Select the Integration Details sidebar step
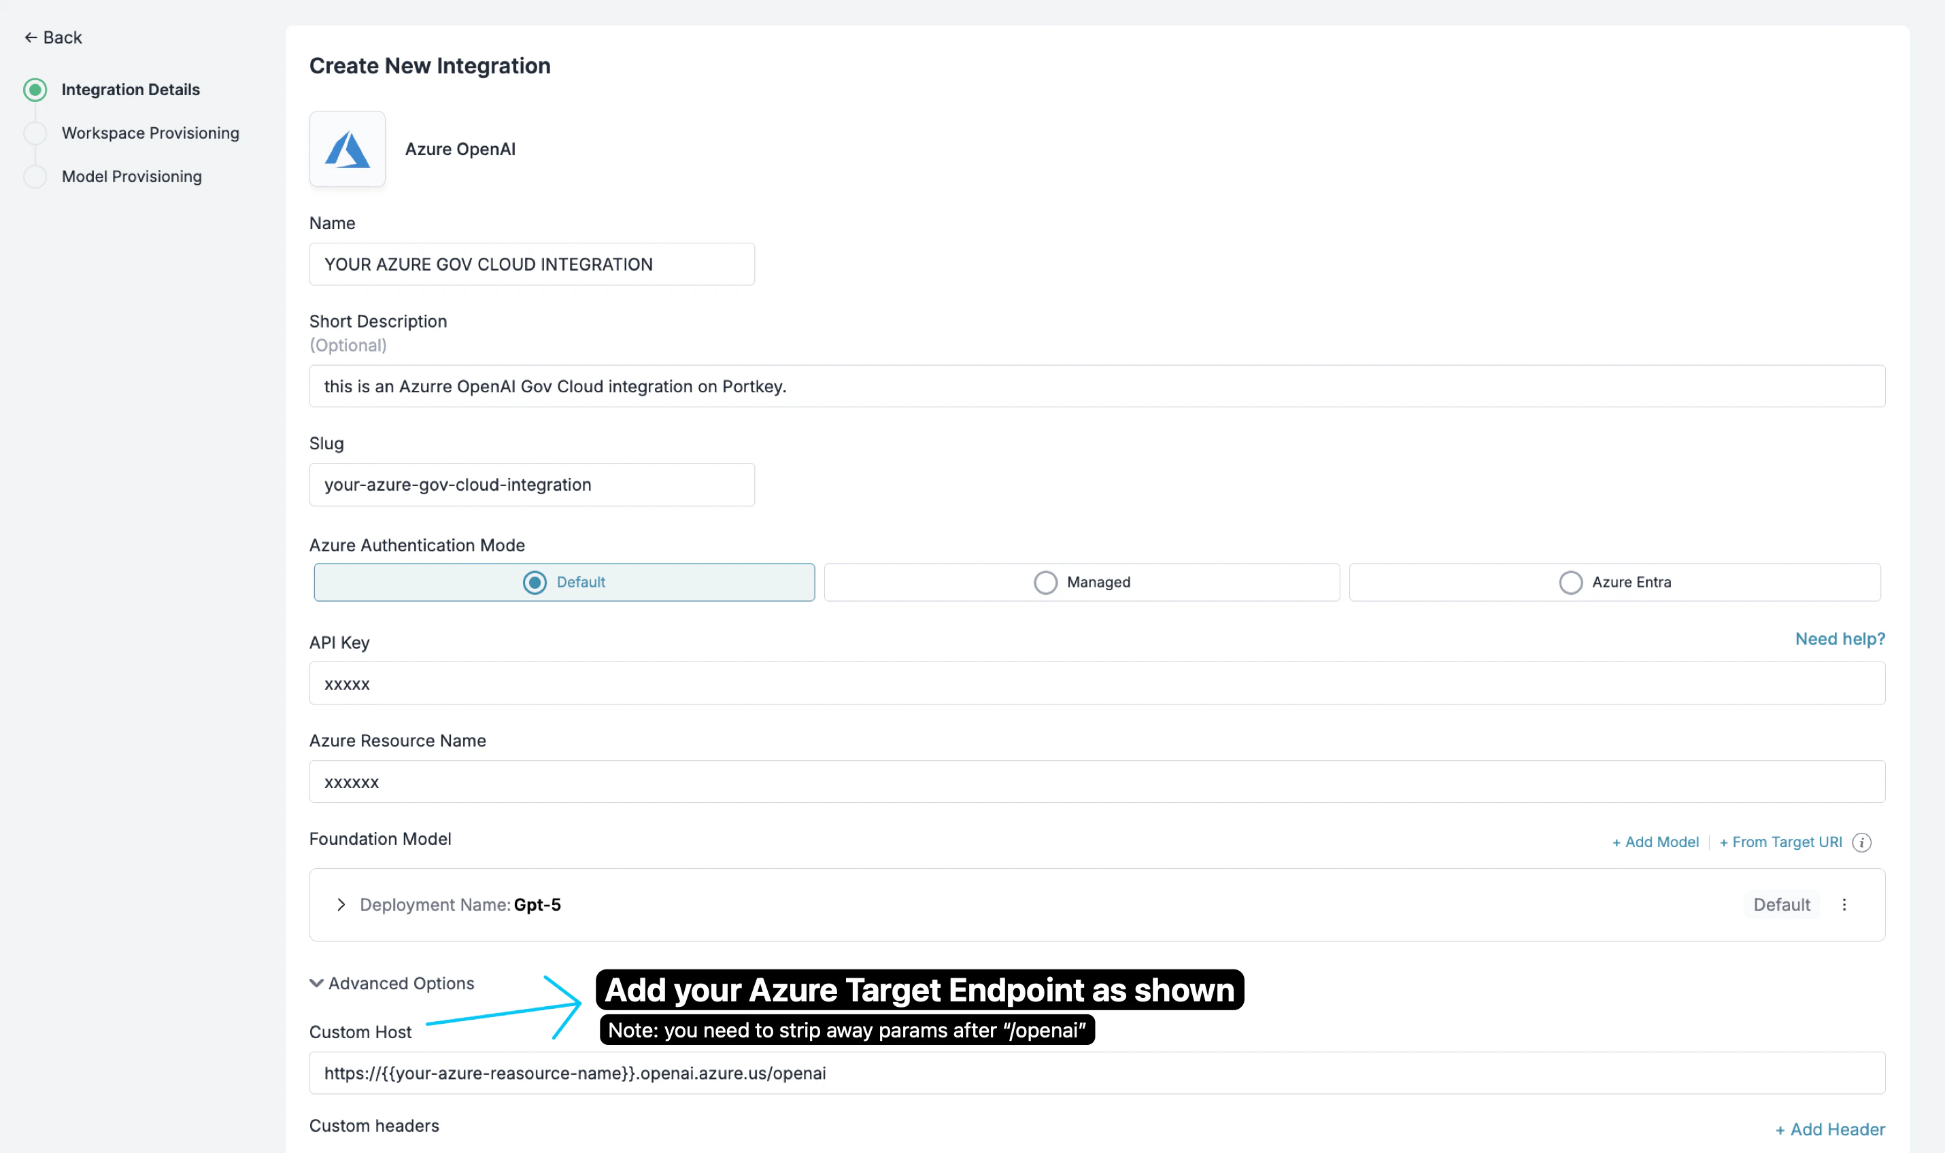Viewport: 1945px width, 1153px height. tap(130, 89)
